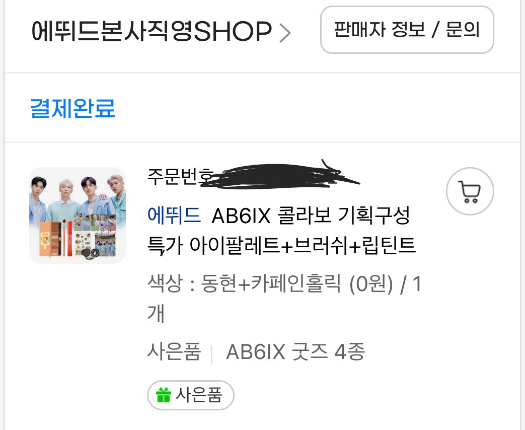The width and height of the screenshot is (525, 430).
Task: Click the 사은품 badge pill
Action: (x=190, y=395)
